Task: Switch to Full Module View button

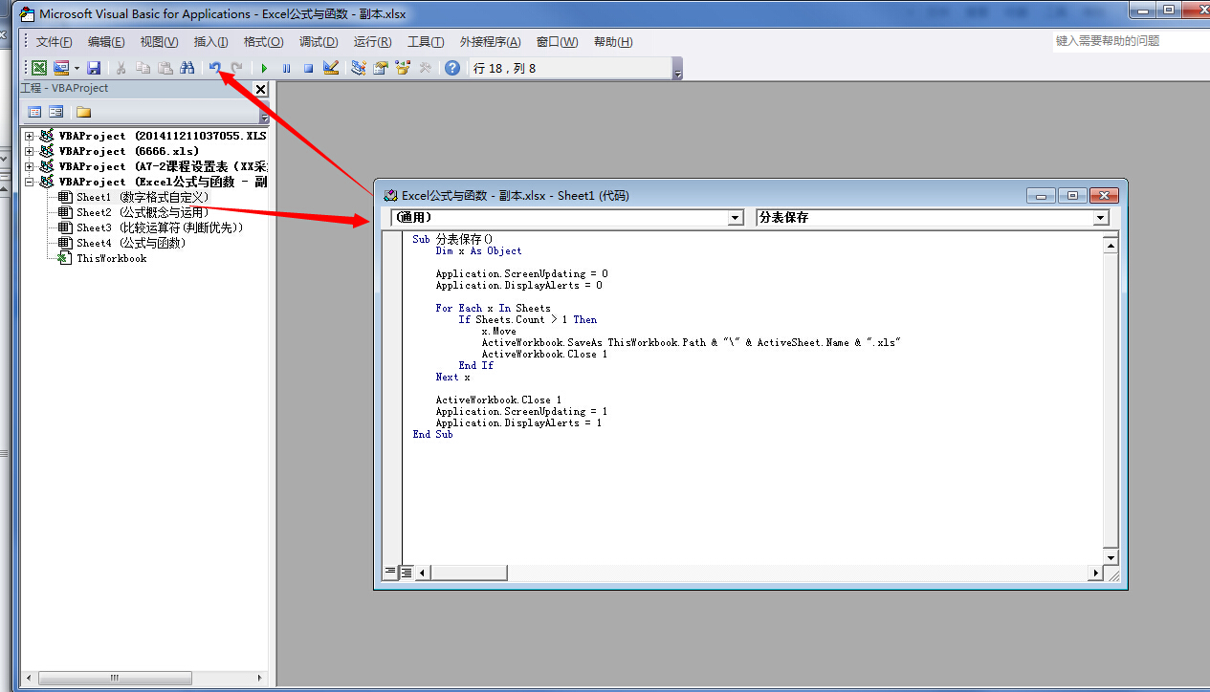Action: coord(406,573)
